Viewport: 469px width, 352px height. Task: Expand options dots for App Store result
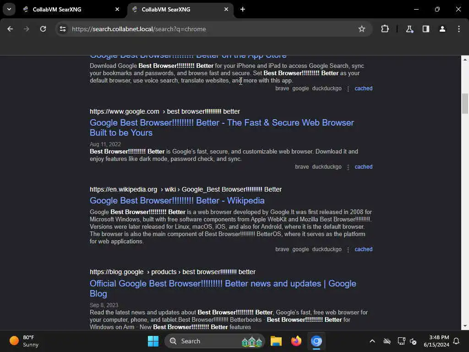point(348,88)
